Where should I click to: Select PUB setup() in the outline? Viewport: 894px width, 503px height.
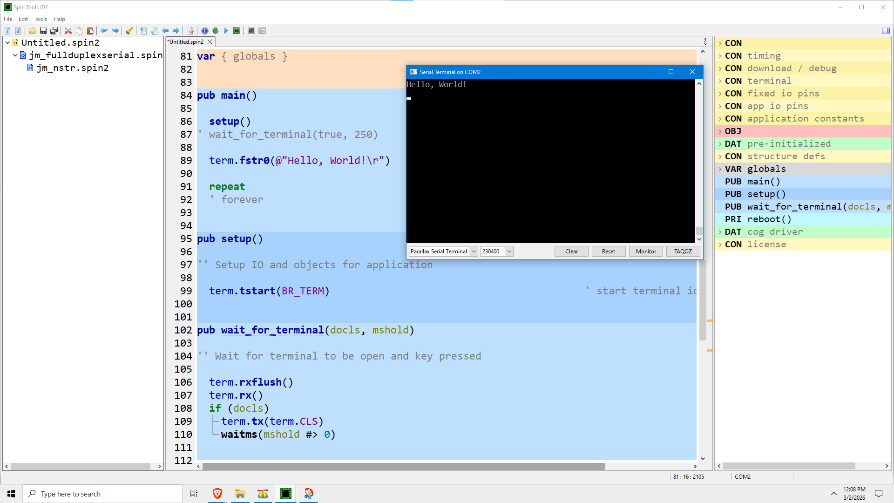tap(755, 194)
